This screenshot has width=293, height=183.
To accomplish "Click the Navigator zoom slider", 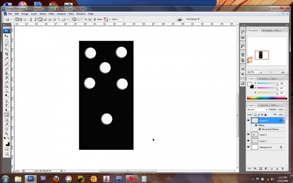I will click(271, 72).
